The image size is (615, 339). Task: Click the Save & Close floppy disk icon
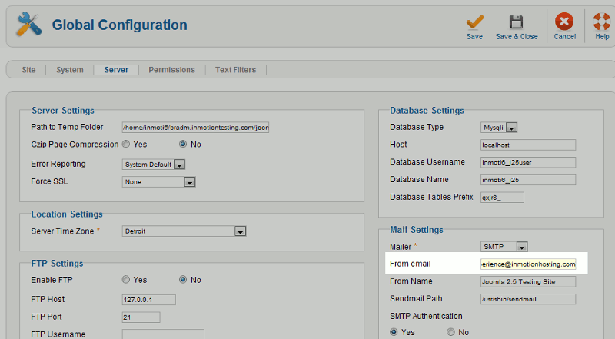(517, 22)
